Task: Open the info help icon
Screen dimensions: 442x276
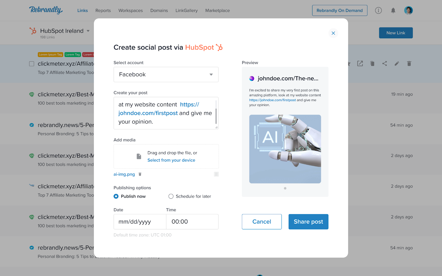Action: 378,10
